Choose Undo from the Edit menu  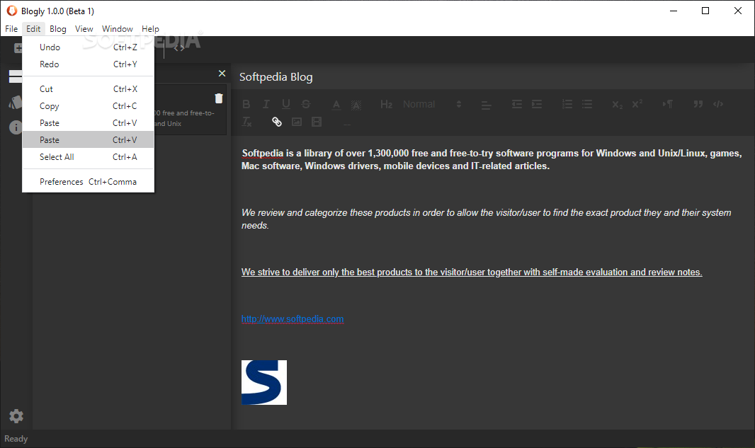pyautogui.click(x=88, y=47)
